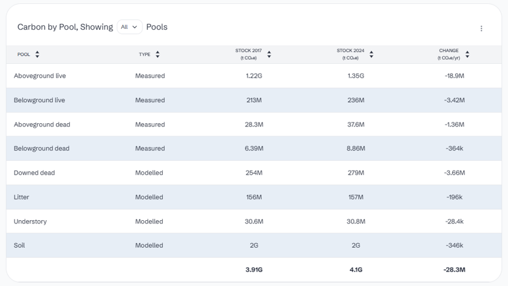
Task: Select the Belowground dead pool name
Action: [42, 149]
